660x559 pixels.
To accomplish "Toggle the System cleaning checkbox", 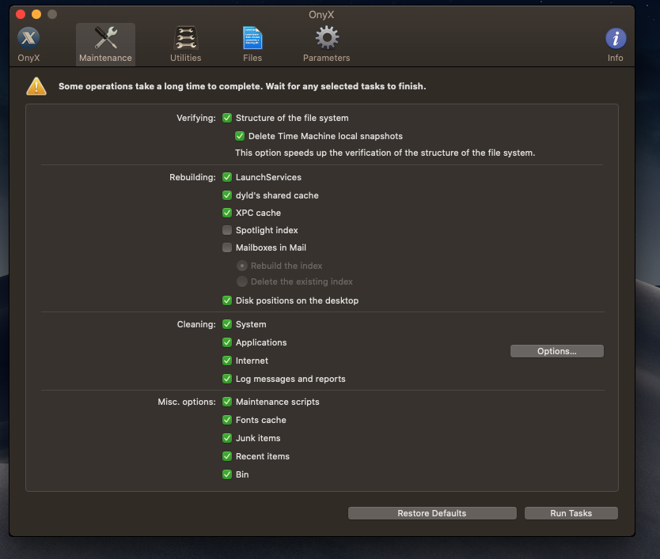I will pyautogui.click(x=227, y=324).
